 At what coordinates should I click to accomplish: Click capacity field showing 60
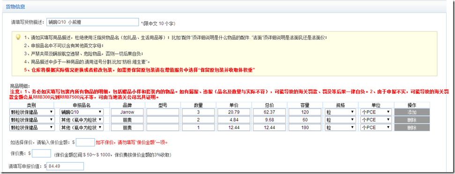305,120
